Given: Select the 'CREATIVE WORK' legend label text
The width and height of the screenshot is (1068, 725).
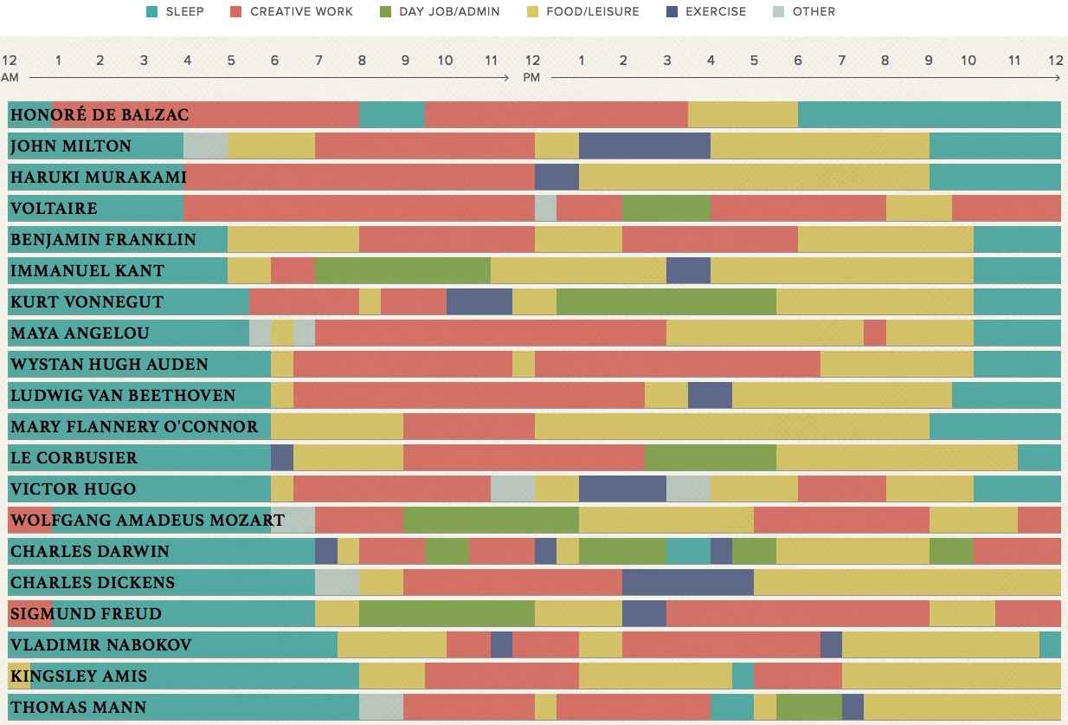Looking at the screenshot, I should coord(302,12).
